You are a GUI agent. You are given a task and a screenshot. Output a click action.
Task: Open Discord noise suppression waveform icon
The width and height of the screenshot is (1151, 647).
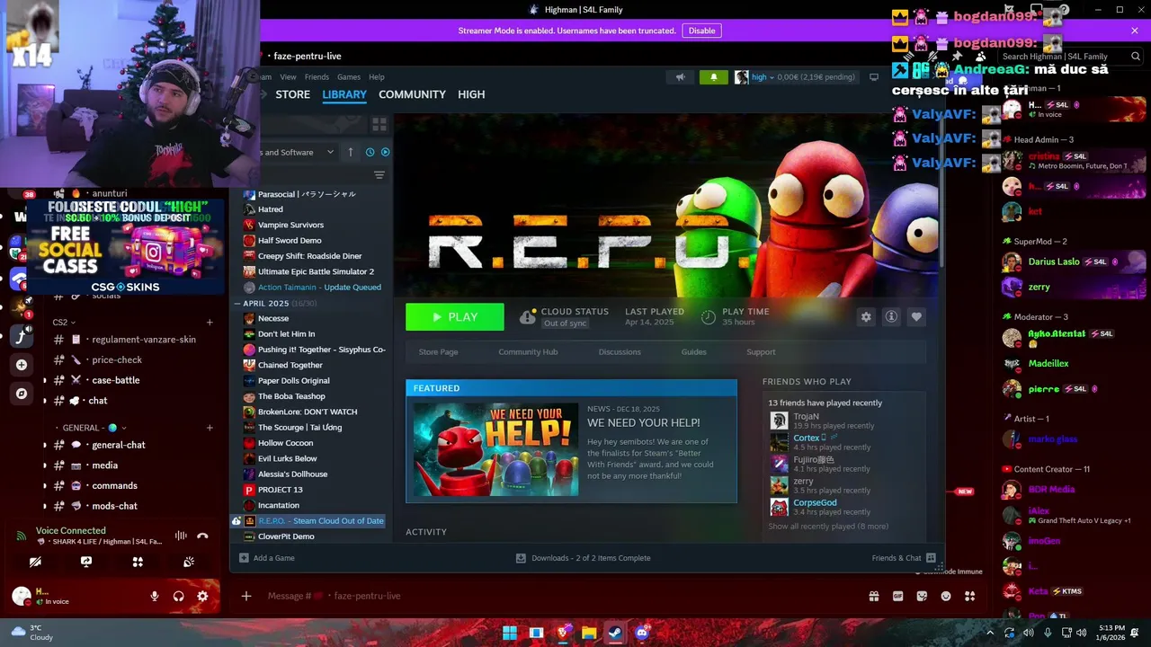(x=181, y=536)
